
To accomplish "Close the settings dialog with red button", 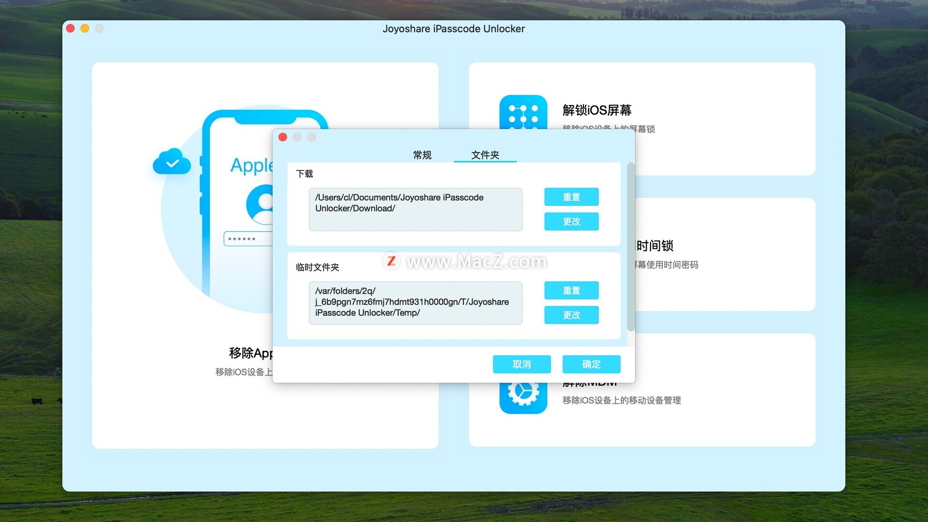I will (283, 137).
